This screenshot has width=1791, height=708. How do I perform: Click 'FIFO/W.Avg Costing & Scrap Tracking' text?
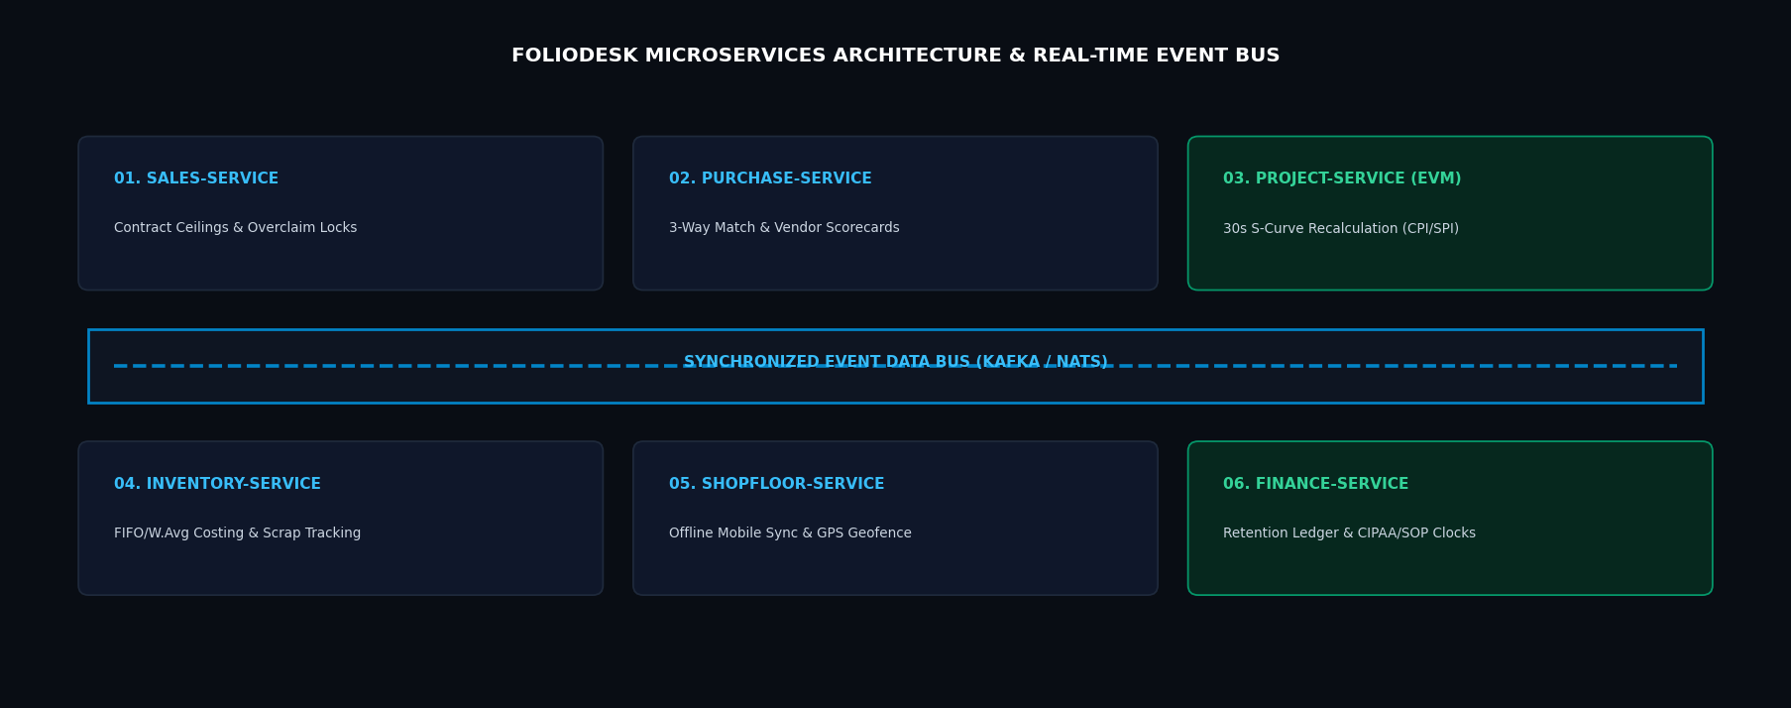[x=237, y=533]
